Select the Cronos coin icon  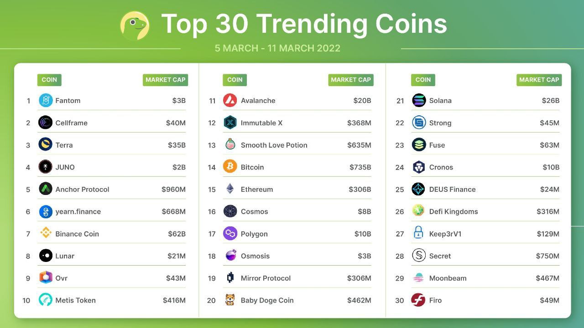(x=418, y=167)
